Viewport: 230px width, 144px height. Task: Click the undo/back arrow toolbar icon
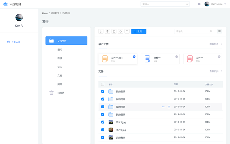[101, 31]
